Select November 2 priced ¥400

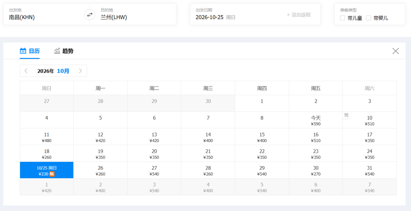[x=100, y=187]
